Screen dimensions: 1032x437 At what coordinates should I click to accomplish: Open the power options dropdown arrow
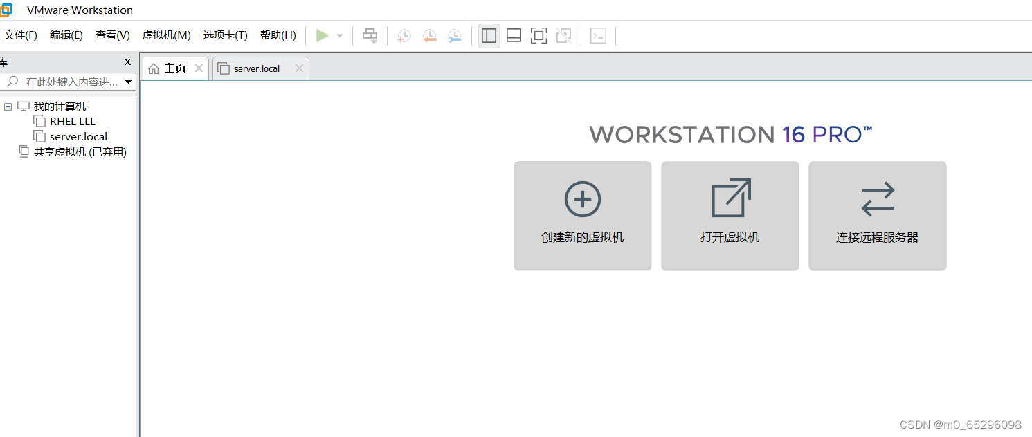(x=340, y=36)
